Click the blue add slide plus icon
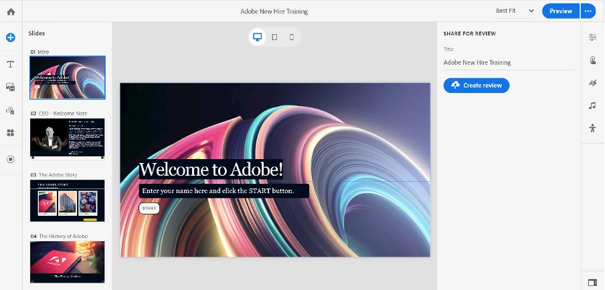Viewport: 605px width, 290px height. 11,37
